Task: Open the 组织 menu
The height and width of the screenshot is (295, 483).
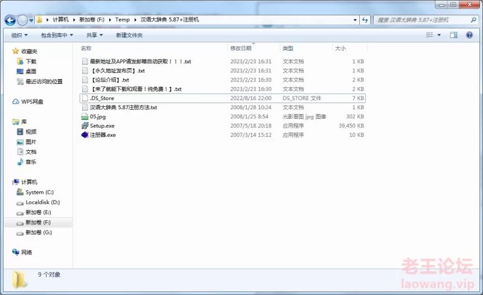Action: pos(19,35)
